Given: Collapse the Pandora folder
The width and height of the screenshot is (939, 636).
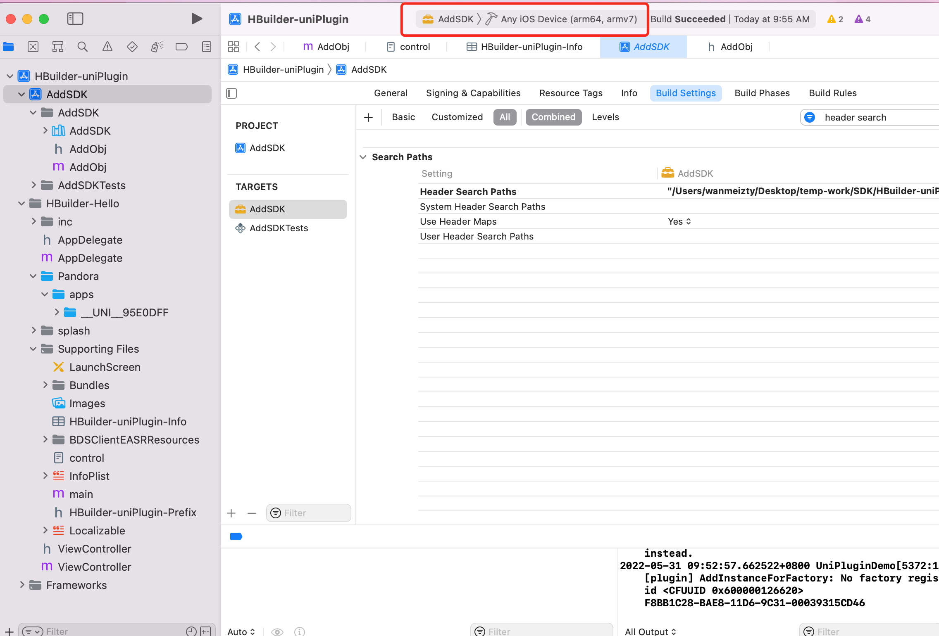Looking at the screenshot, I should coord(33,276).
